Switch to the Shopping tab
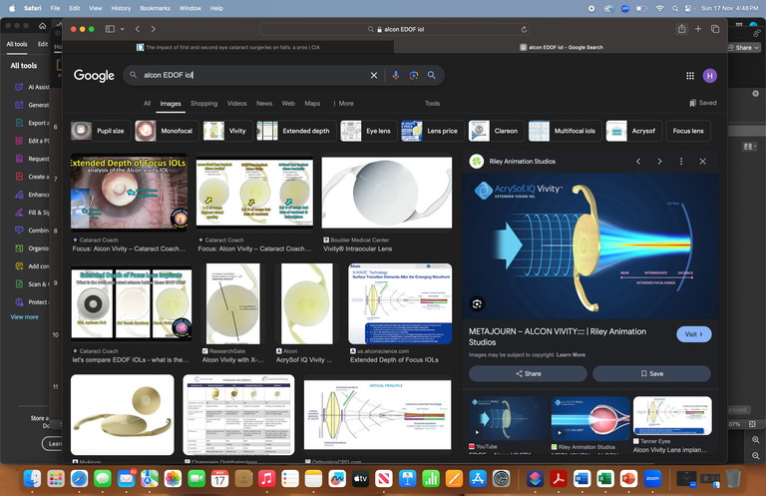This screenshot has width=766, height=496. pos(204,104)
